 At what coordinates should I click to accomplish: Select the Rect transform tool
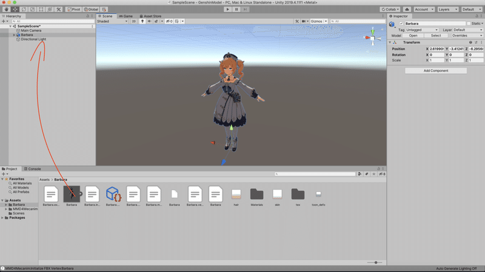(x=41, y=9)
